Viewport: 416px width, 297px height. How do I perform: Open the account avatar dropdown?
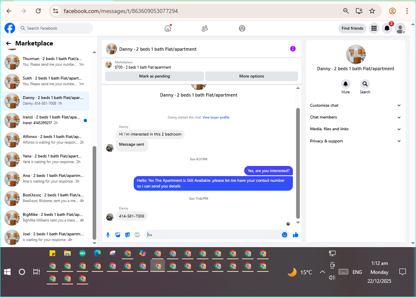400,28
